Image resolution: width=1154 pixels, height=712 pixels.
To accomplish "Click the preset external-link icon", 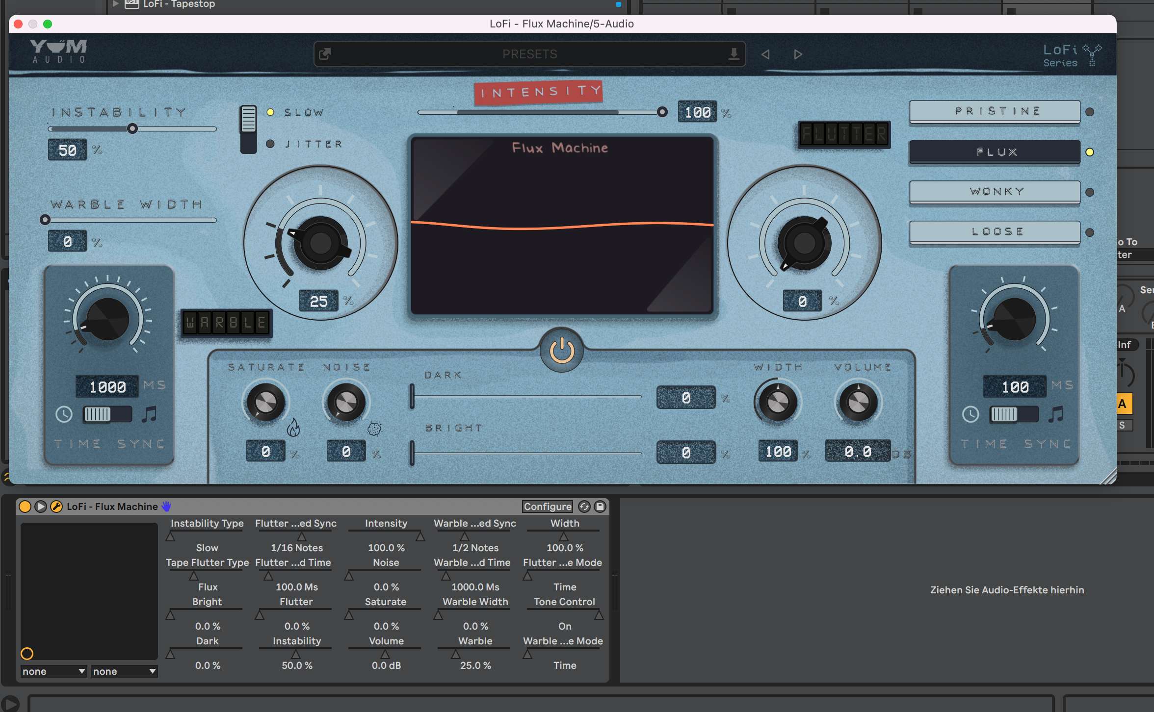I will click(325, 54).
